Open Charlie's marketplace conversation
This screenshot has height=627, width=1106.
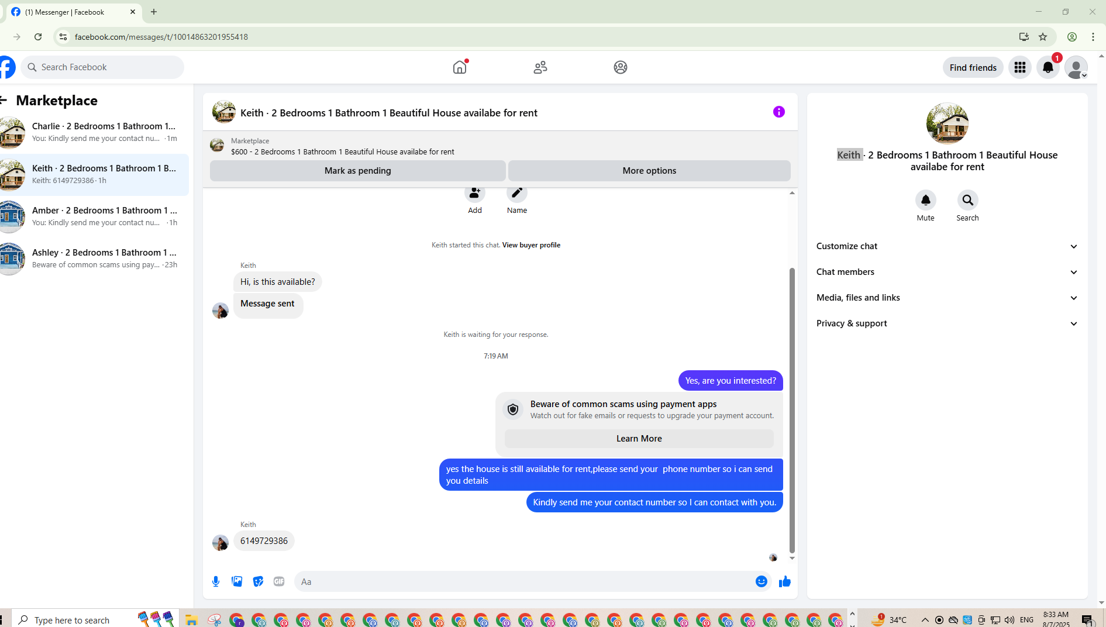(94, 132)
